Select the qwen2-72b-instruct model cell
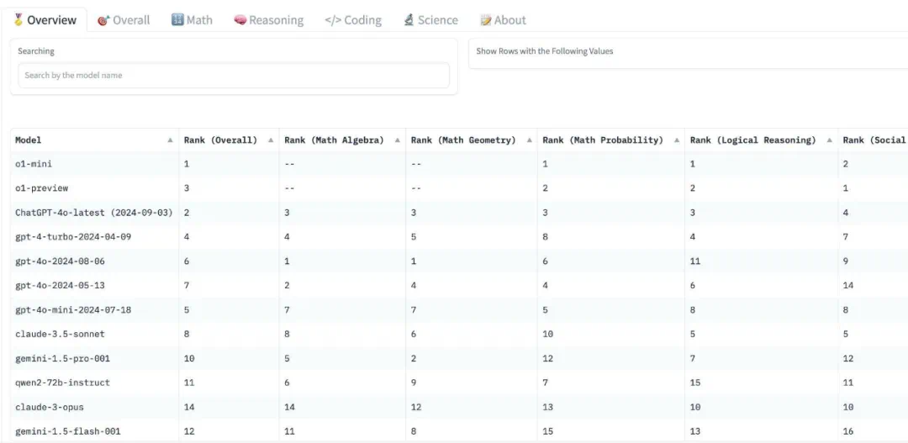Viewport: 908px width, 443px height. click(62, 382)
